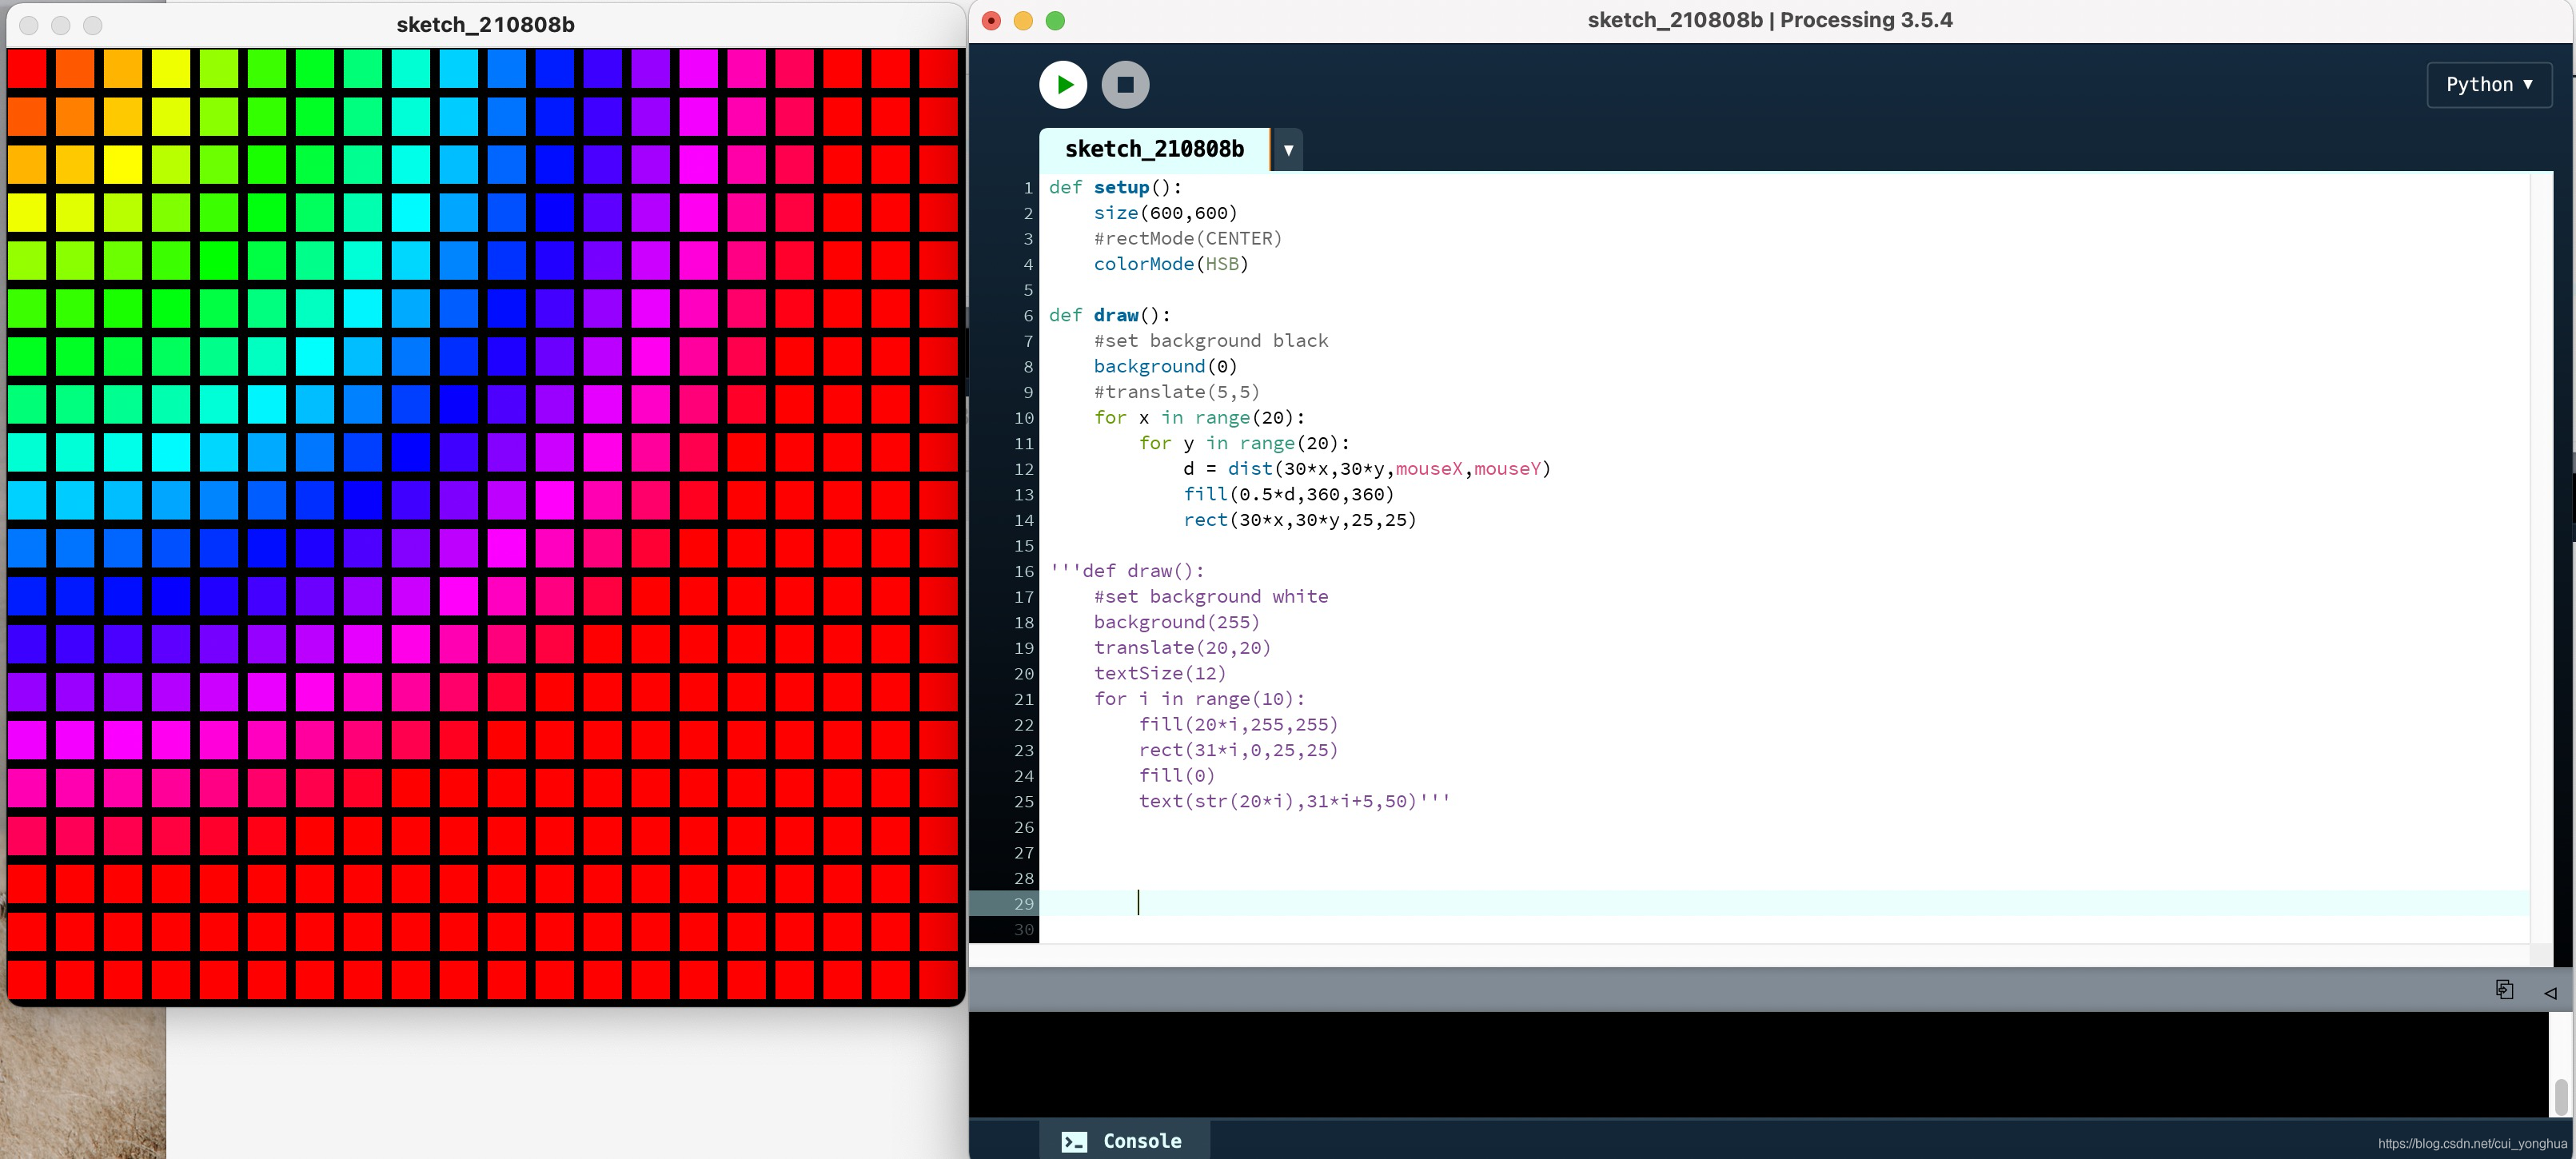
Task: Select the square stop icon in the toolbar
Action: 1126,84
